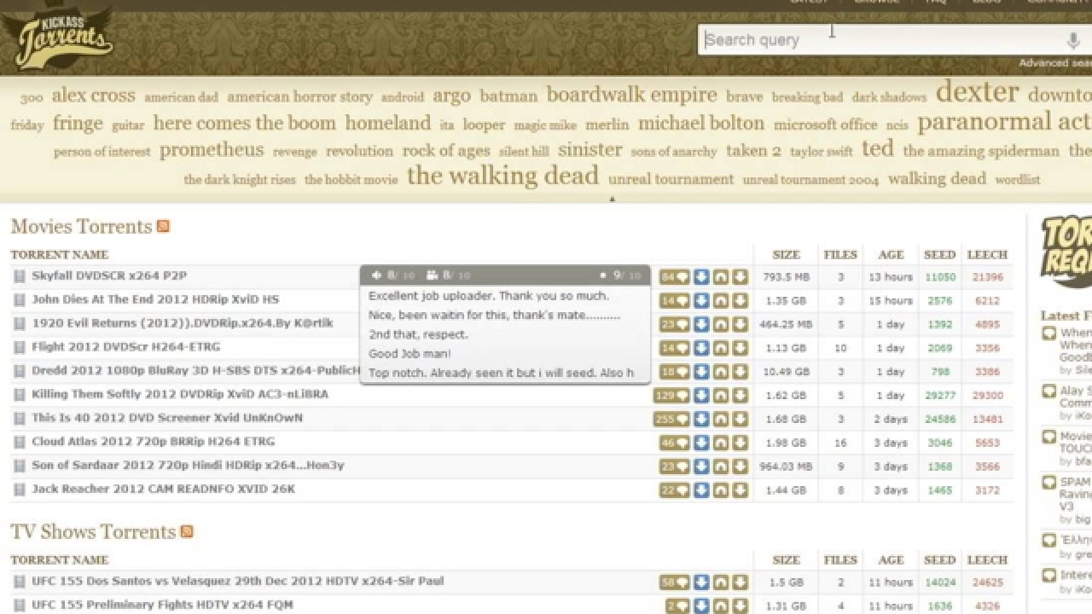Open 22 comments badge for Jack Reacher
Image resolution: width=1092 pixels, height=614 pixels.
tap(674, 490)
